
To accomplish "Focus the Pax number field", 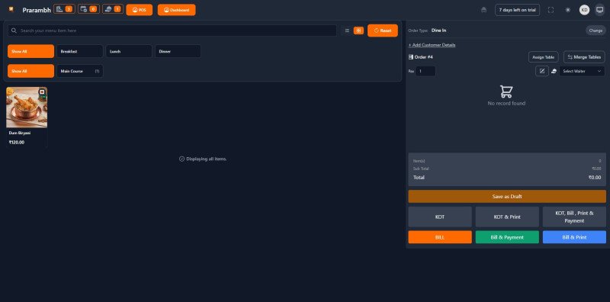I will (425, 71).
